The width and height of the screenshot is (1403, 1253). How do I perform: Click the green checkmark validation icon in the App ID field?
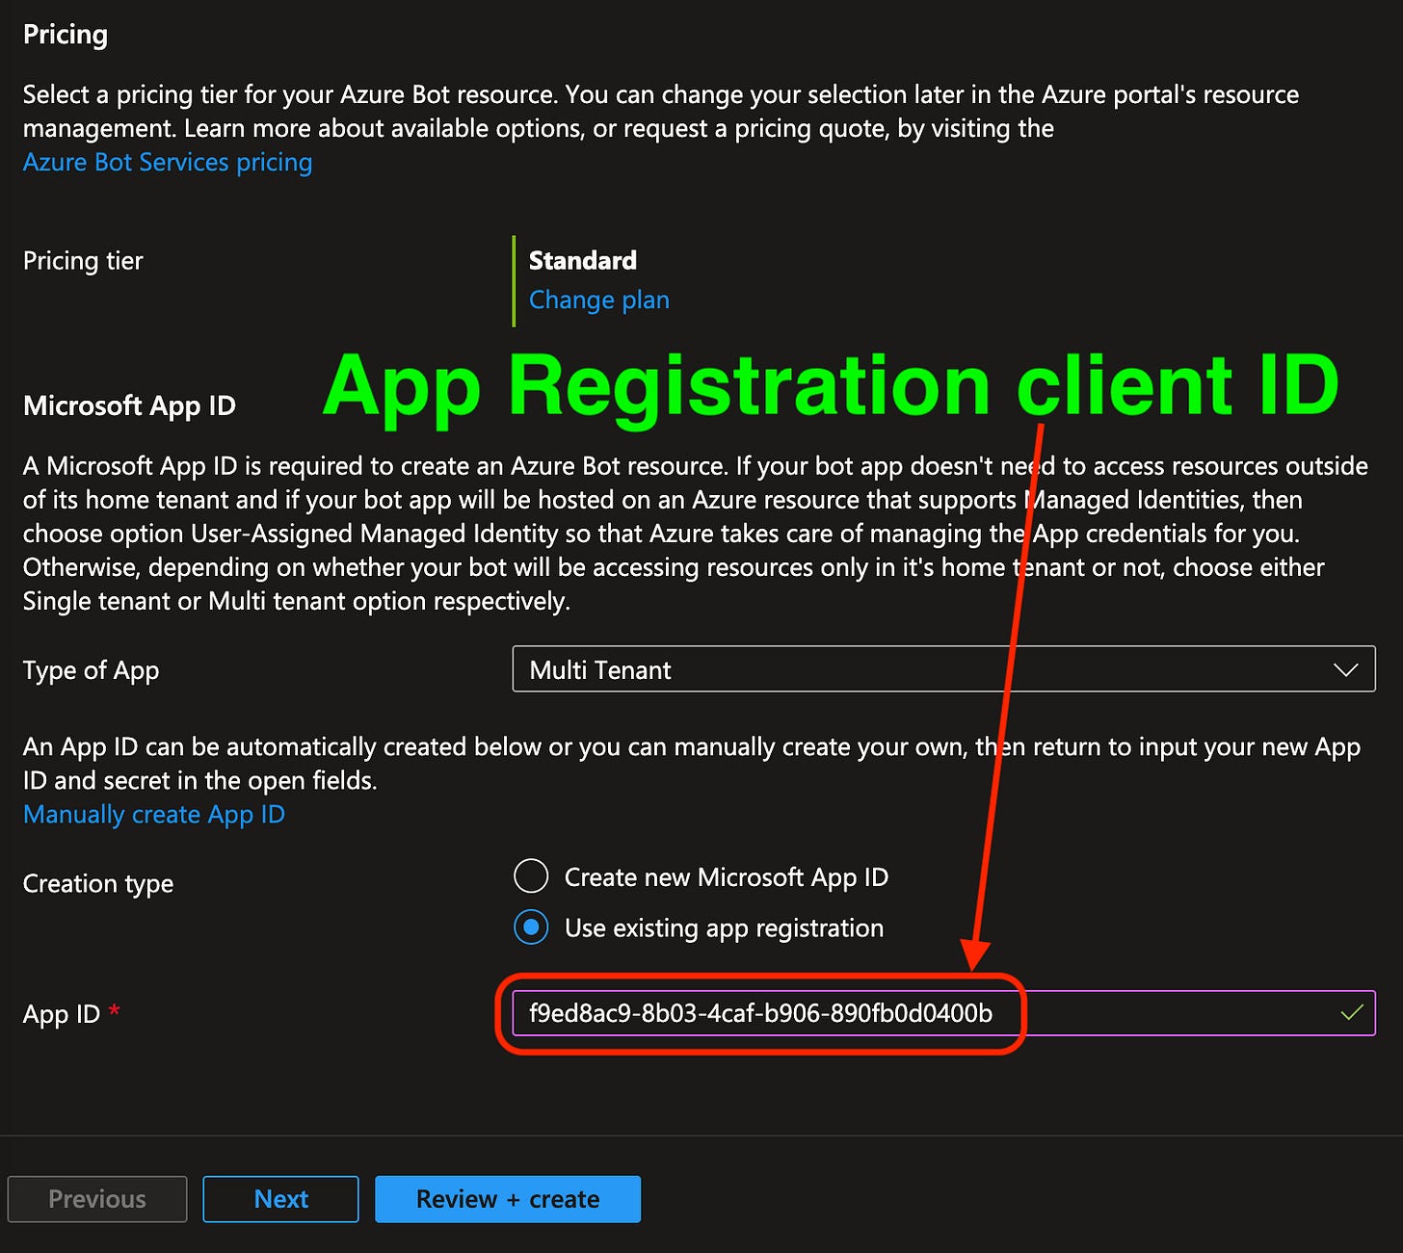tap(1352, 1012)
